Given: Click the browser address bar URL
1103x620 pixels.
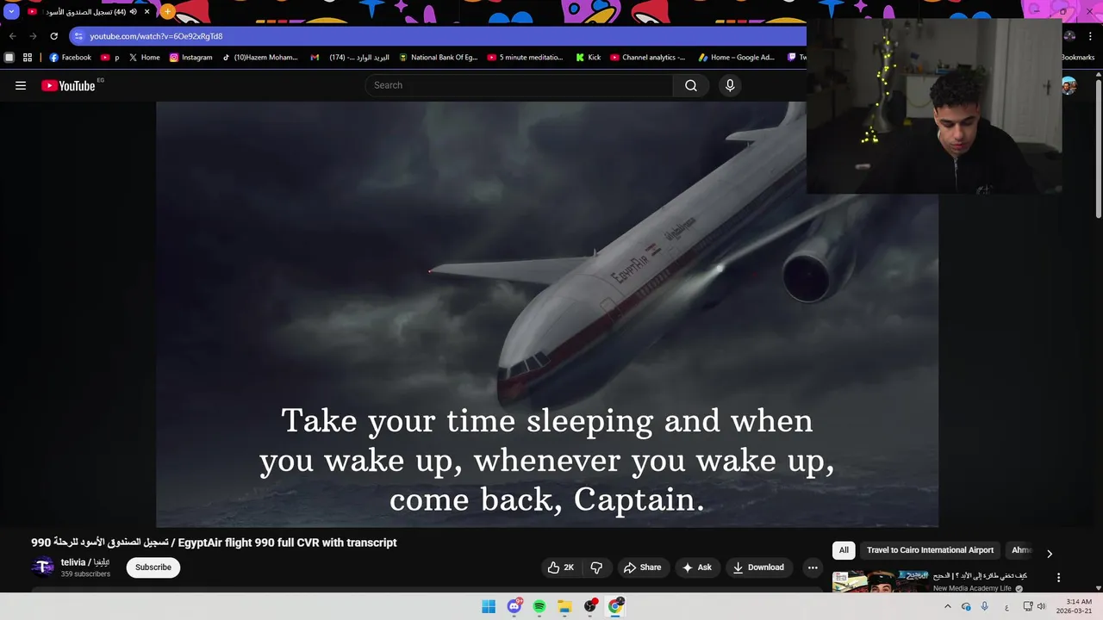Looking at the screenshot, I should (156, 36).
